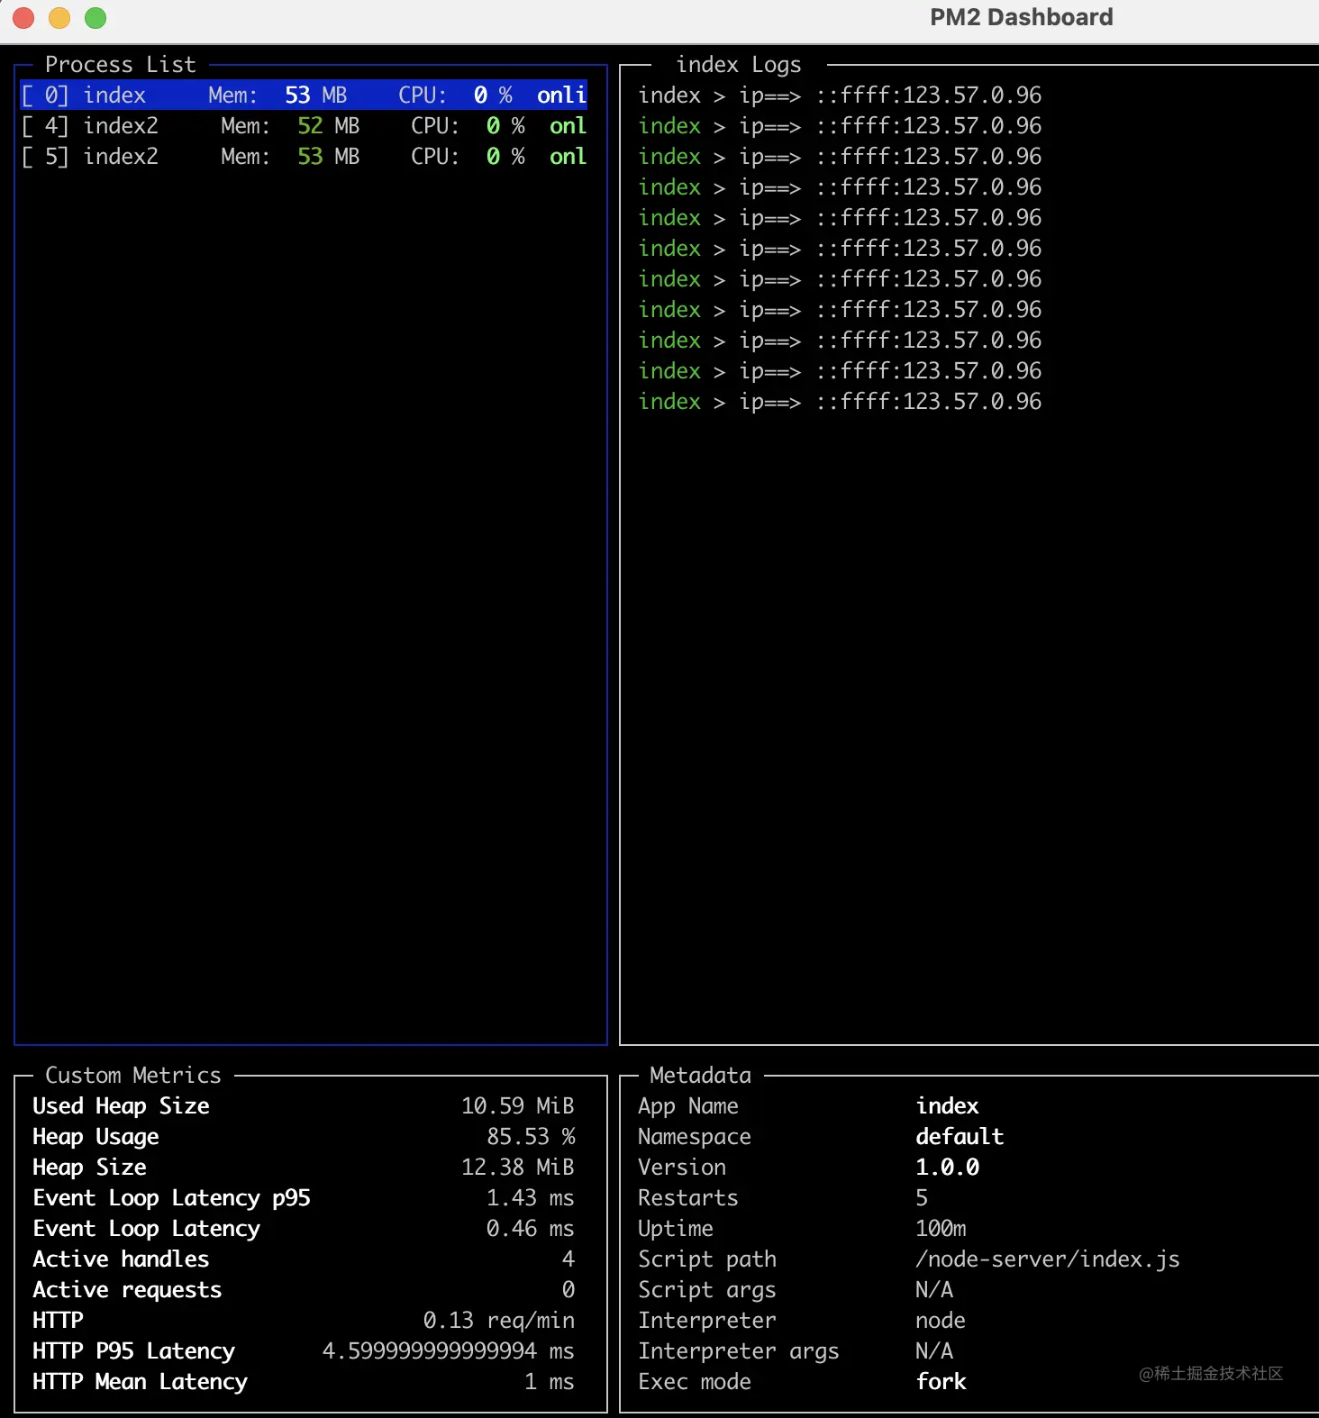Click the 'index Logs' panel title
1319x1418 pixels.
[x=739, y=65]
